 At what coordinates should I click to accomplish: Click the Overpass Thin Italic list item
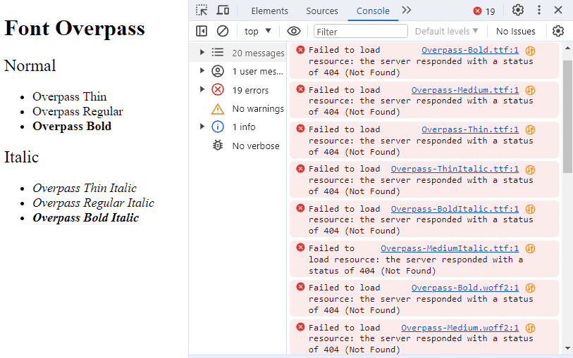(x=85, y=188)
